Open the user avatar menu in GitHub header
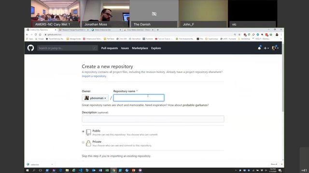Image resolution: width=309 pixels, height=173 pixels. point(275,48)
